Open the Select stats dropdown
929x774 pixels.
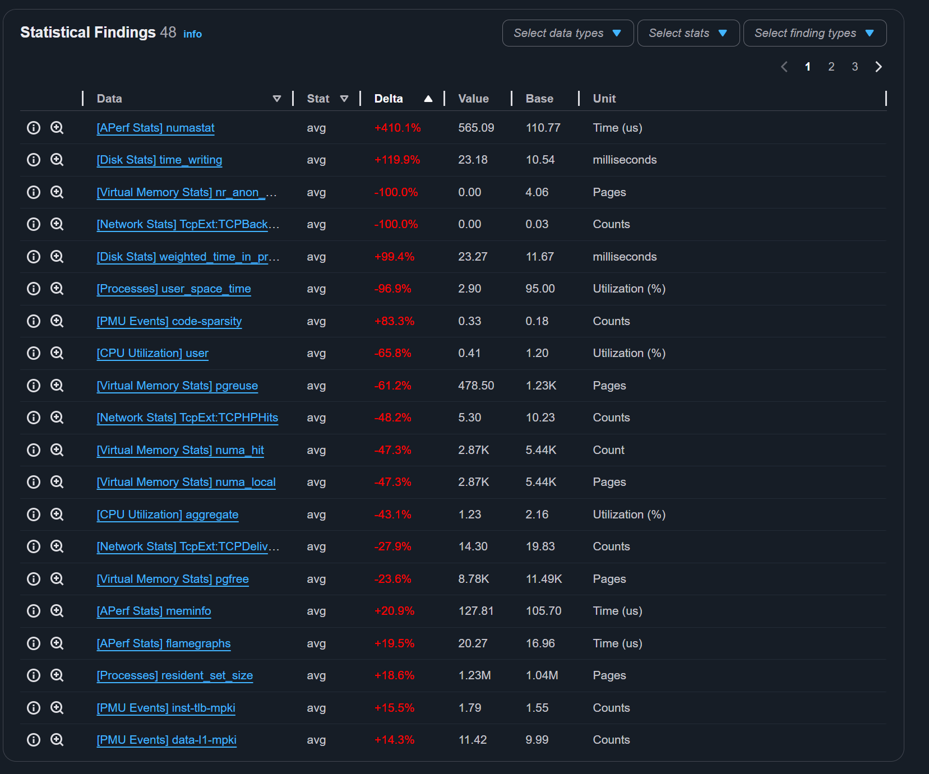click(x=688, y=33)
